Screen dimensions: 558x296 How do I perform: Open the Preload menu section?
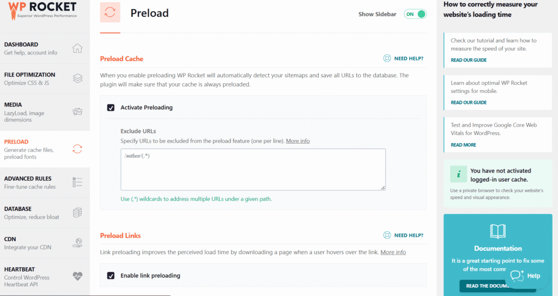pos(45,149)
